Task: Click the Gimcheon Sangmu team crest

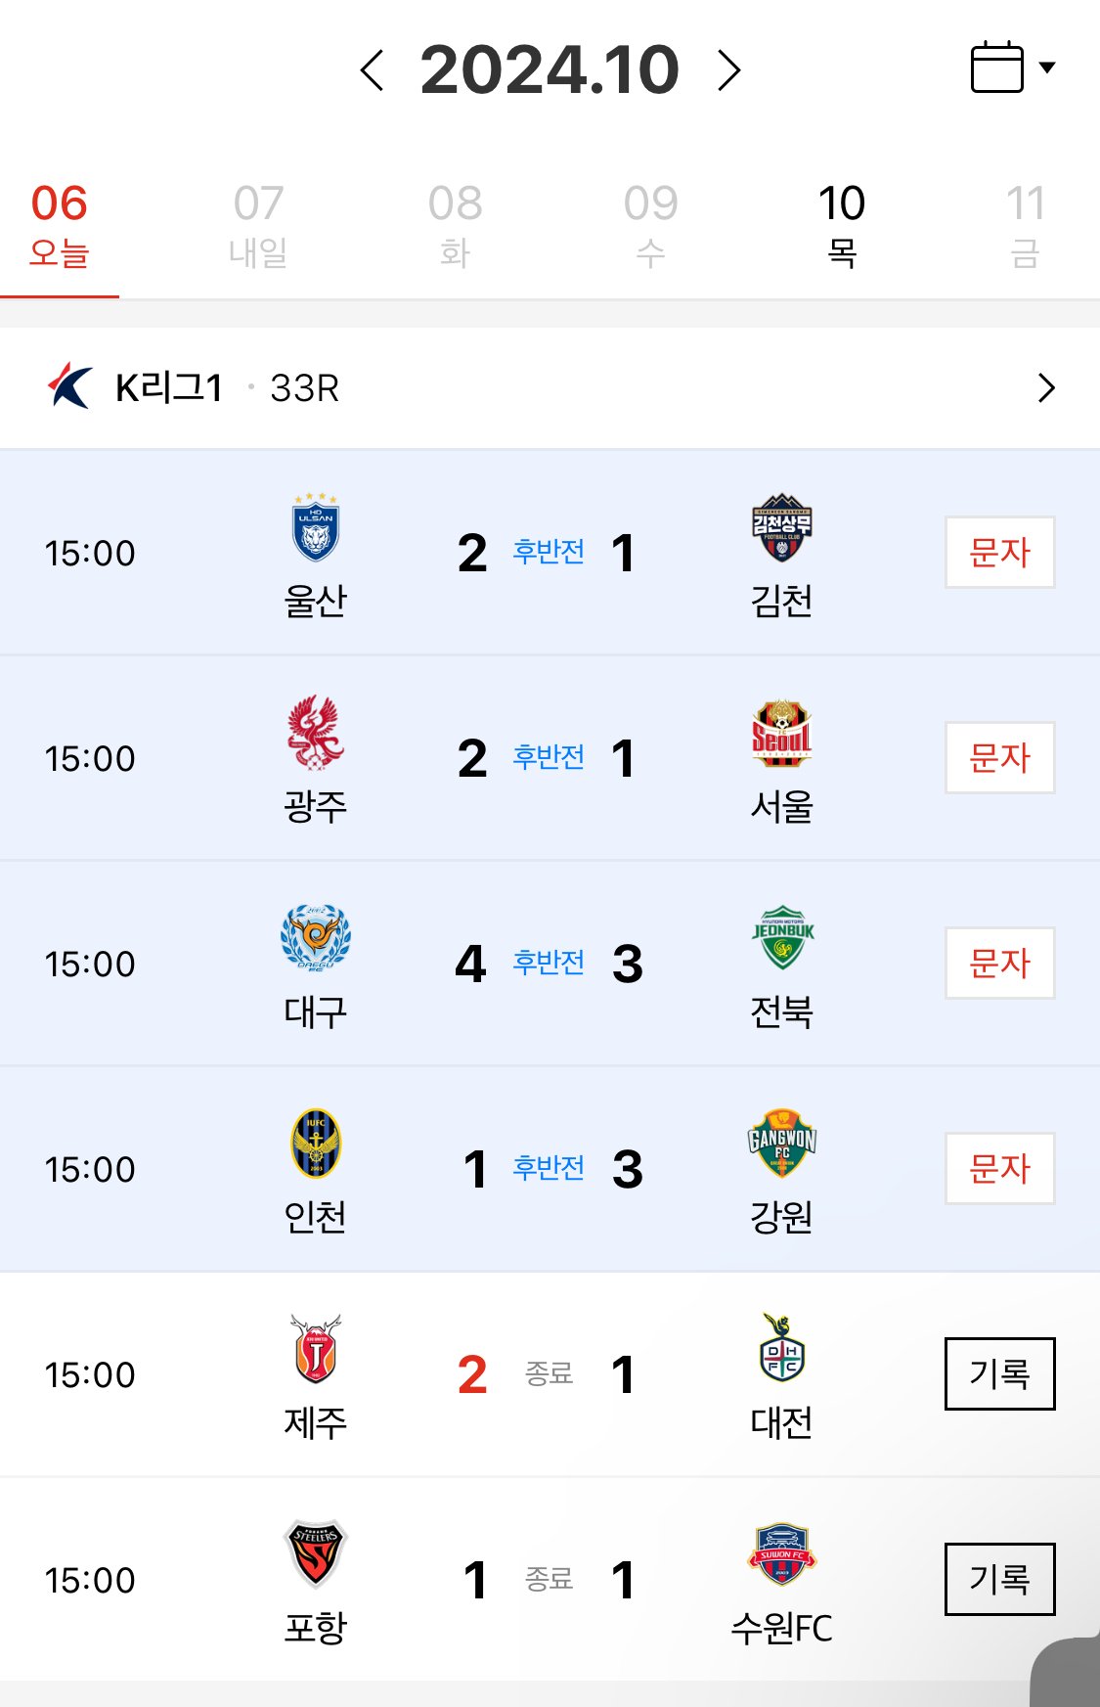Action: tap(781, 528)
